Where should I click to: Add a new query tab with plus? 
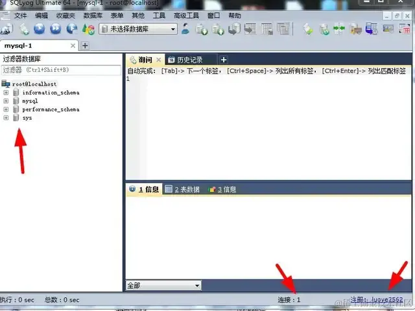[224, 60]
